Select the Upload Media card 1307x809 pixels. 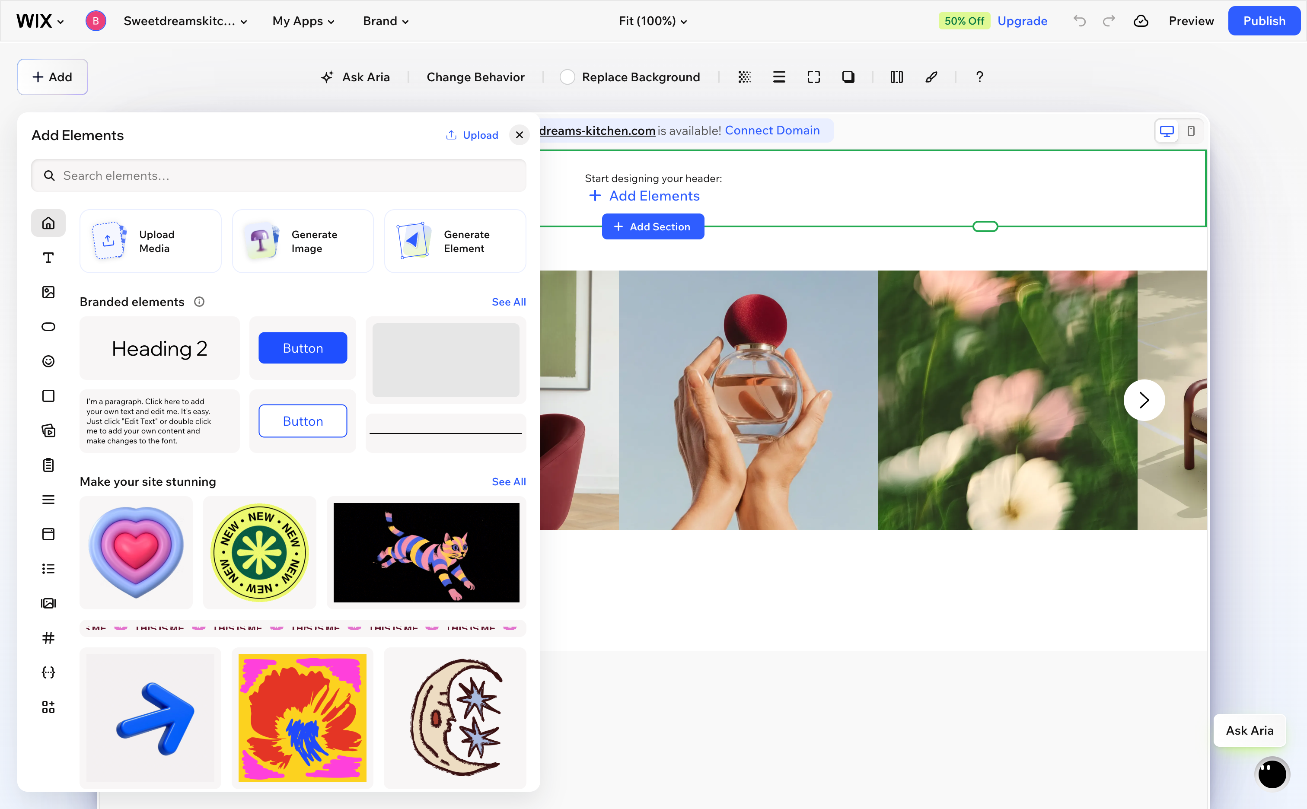[150, 241]
